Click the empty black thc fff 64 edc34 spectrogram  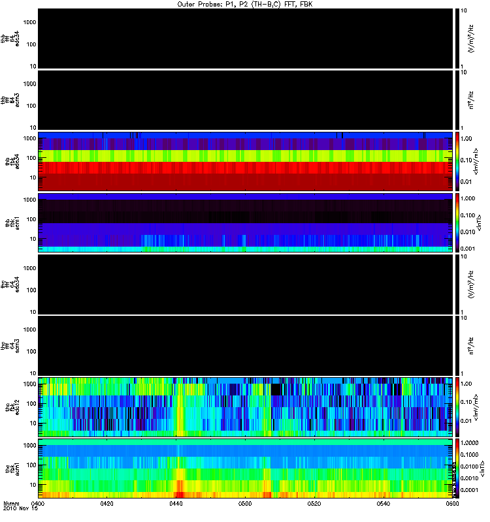(245, 284)
